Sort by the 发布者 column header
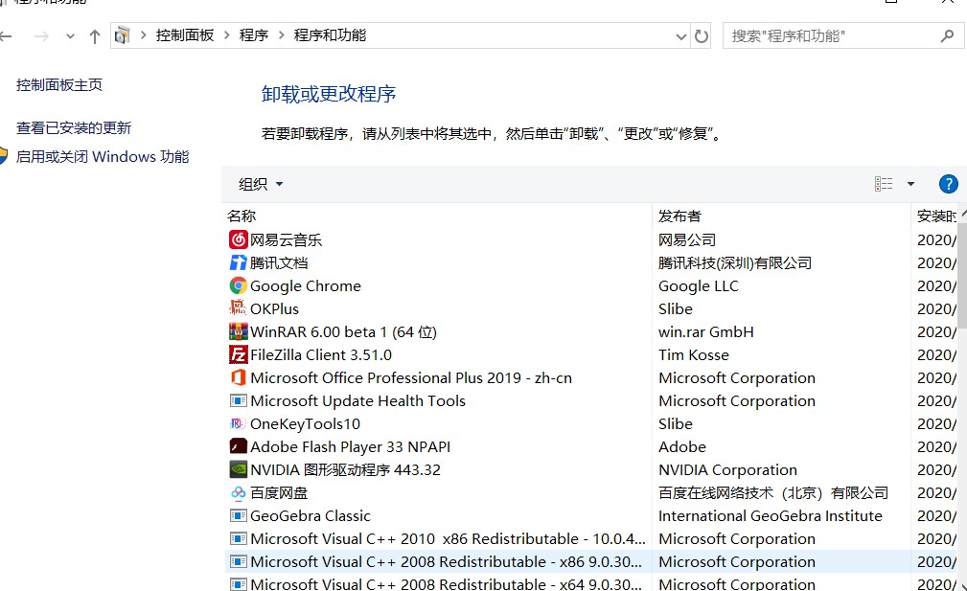Viewport: 967px width, 591px height. click(679, 216)
